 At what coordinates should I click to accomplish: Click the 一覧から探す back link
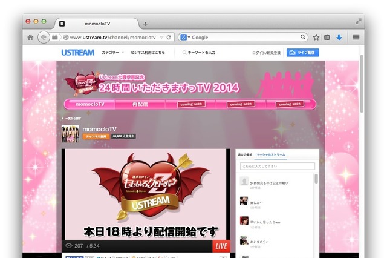[x=71, y=118]
